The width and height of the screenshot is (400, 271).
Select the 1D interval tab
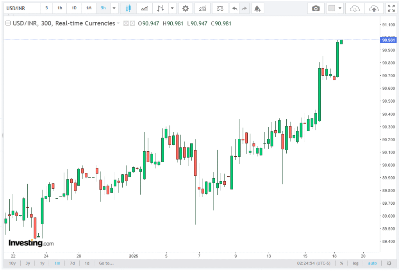coord(74,8)
